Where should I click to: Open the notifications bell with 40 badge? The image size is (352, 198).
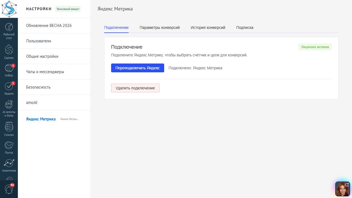9,189
